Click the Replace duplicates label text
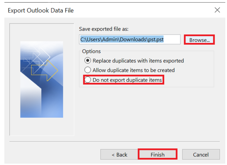This screenshot has width=227, height=165. coord(138,61)
